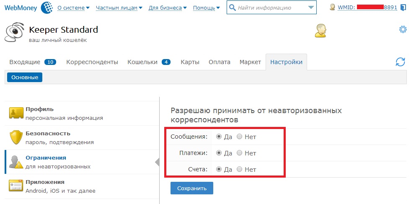The width and height of the screenshot is (411, 204).
Task: Open Ограничения для неавторизованных section
Action: [82, 162]
